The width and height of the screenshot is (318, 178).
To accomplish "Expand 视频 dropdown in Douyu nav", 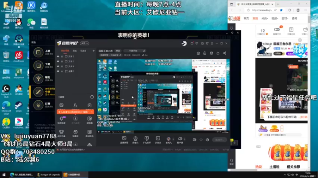I will pos(275,18).
